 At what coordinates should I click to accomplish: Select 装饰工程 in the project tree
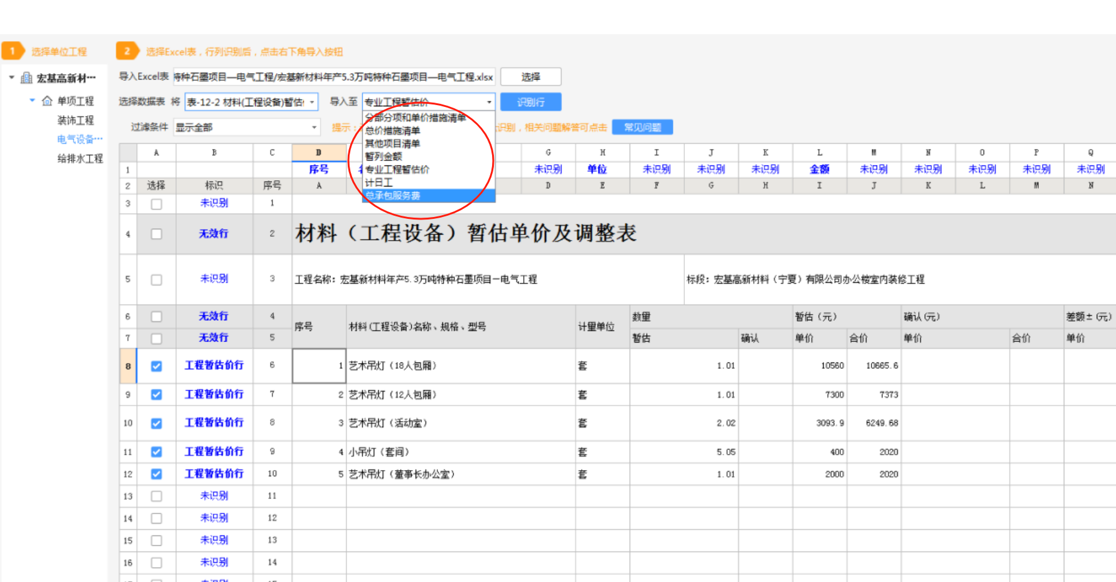coord(75,120)
